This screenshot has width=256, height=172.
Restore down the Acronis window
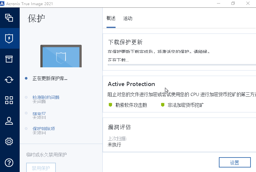(233, 4)
